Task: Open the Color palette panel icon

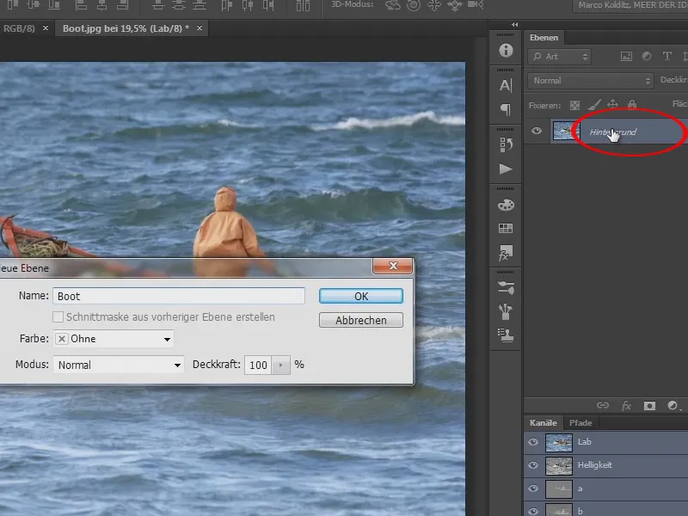Action: point(506,205)
